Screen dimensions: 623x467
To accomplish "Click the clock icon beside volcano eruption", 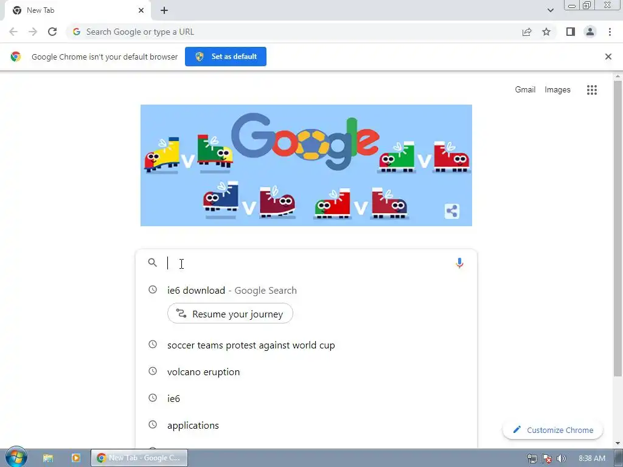I will (153, 371).
